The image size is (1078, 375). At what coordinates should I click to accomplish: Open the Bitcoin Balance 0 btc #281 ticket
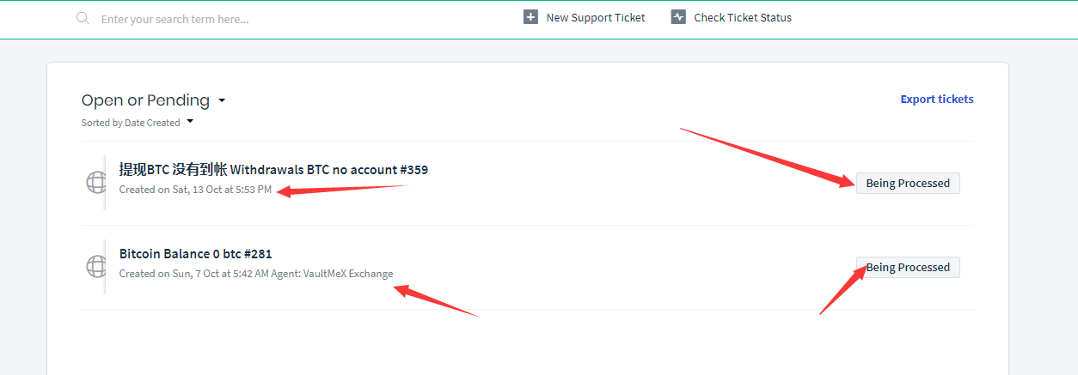click(195, 254)
